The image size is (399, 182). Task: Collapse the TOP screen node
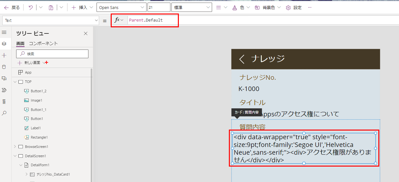(x=15, y=82)
